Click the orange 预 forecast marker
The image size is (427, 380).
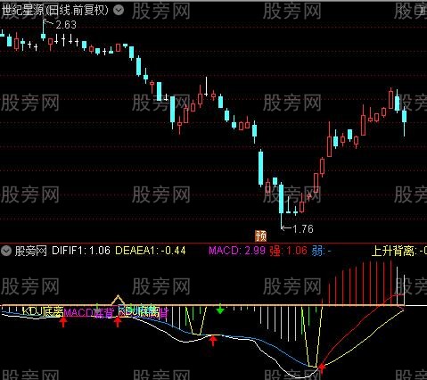coord(260,236)
